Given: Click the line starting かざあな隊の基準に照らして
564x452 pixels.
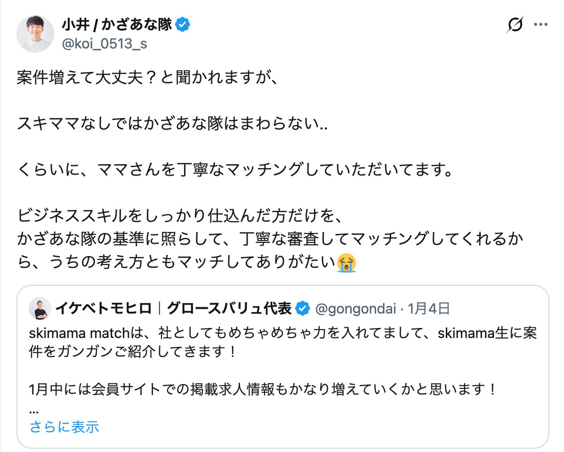Looking at the screenshot, I should click(270, 239).
